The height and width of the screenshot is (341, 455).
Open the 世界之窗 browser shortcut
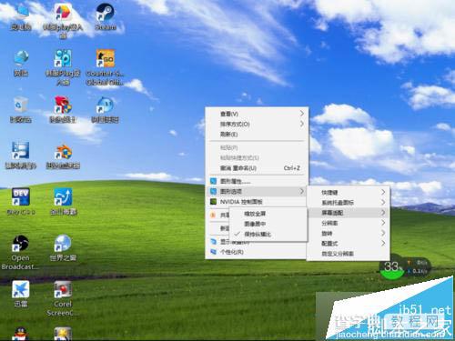pyautogui.click(x=63, y=247)
